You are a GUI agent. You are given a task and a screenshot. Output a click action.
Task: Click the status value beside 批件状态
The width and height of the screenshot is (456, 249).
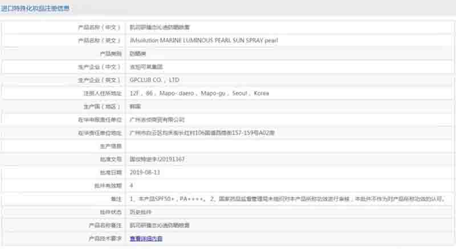(140, 212)
